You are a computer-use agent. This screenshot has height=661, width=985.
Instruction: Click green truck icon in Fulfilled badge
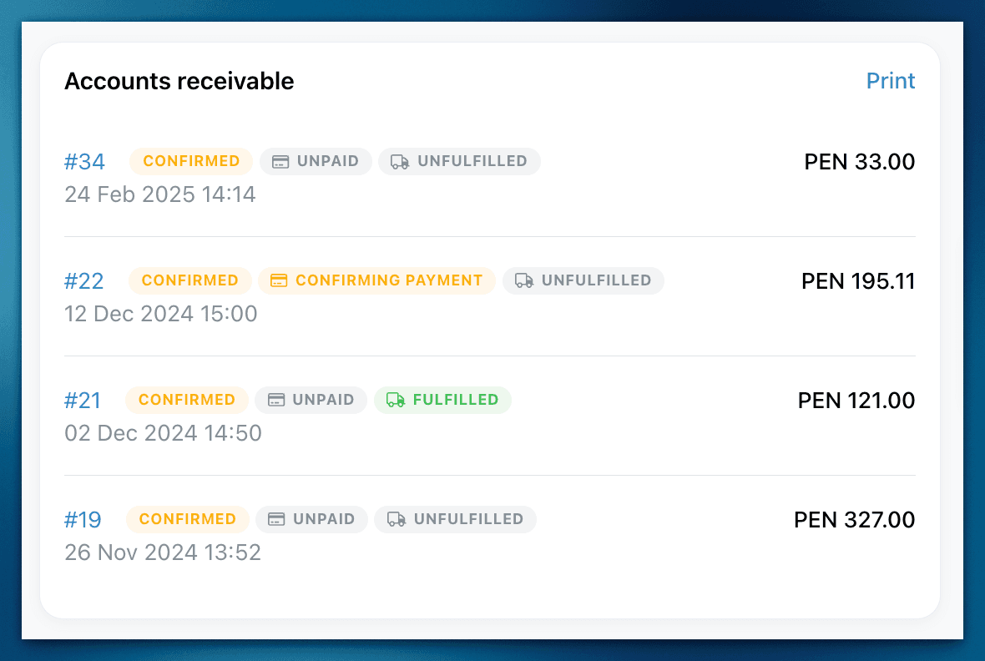(395, 400)
